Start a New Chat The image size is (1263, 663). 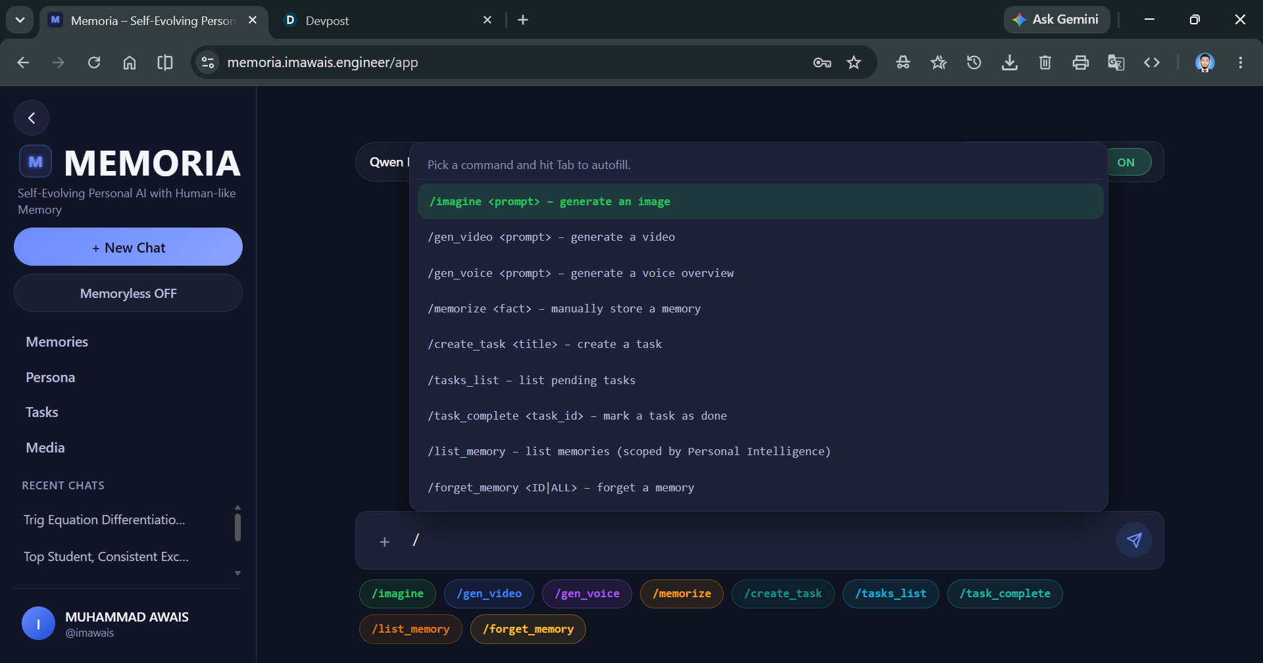click(x=128, y=247)
